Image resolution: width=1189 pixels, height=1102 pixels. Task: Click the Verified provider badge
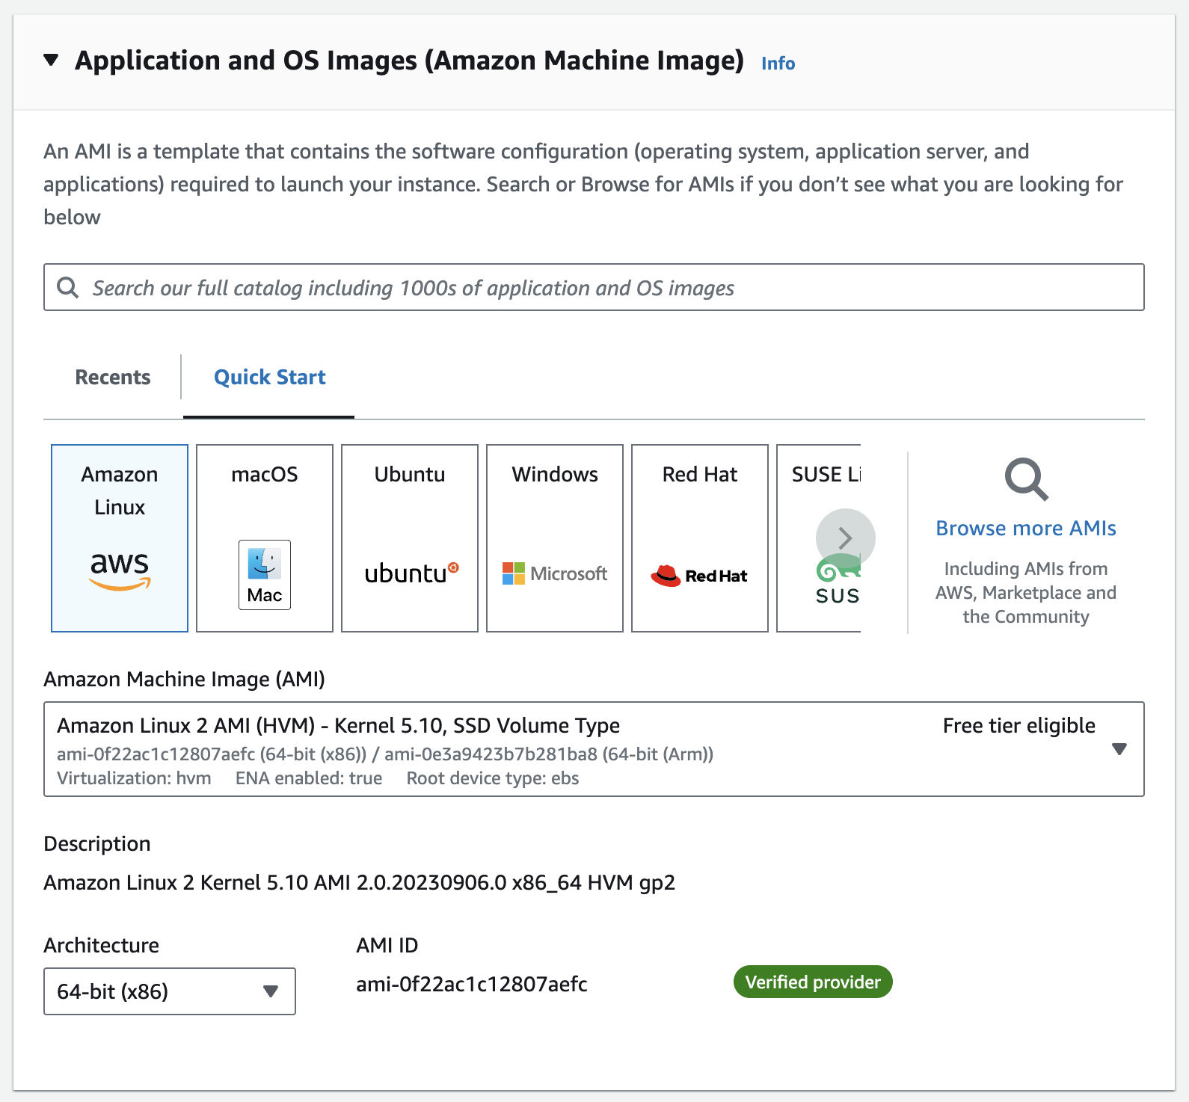[x=814, y=982]
